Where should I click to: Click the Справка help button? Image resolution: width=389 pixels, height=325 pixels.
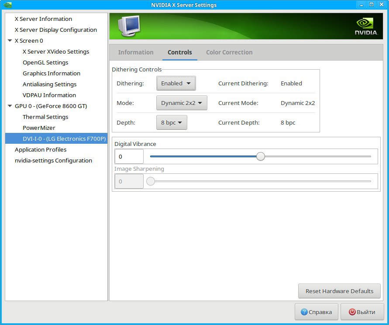point(317,312)
